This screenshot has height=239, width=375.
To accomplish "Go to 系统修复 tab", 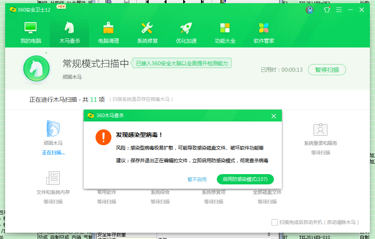I will (147, 33).
